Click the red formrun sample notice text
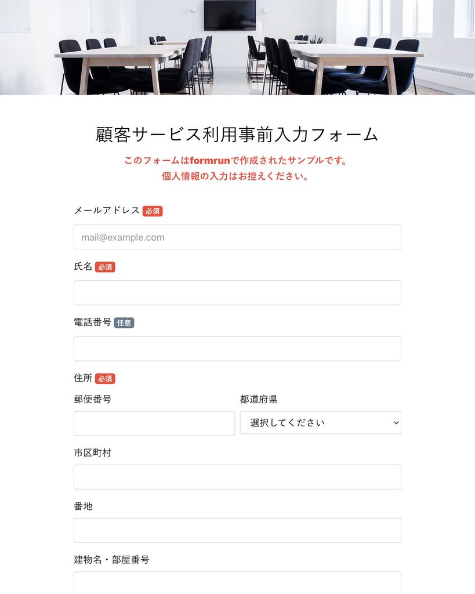 coord(235,161)
